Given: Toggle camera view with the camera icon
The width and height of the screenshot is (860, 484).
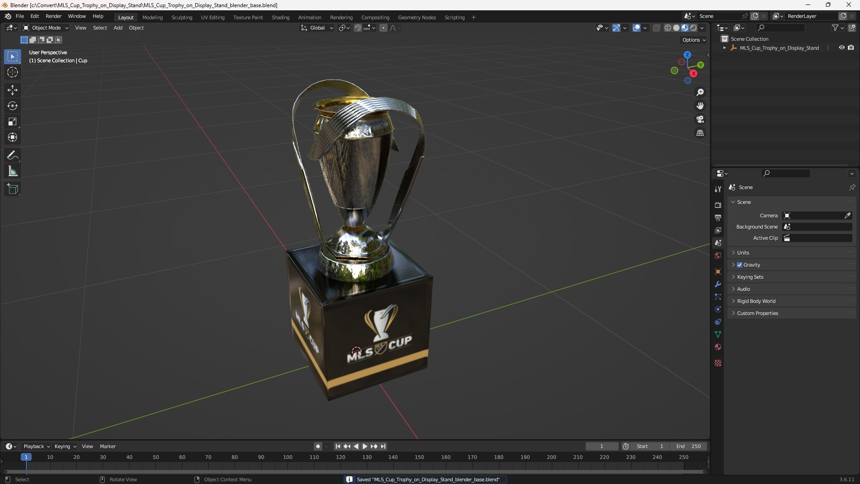Looking at the screenshot, I should tap(700, 119).
